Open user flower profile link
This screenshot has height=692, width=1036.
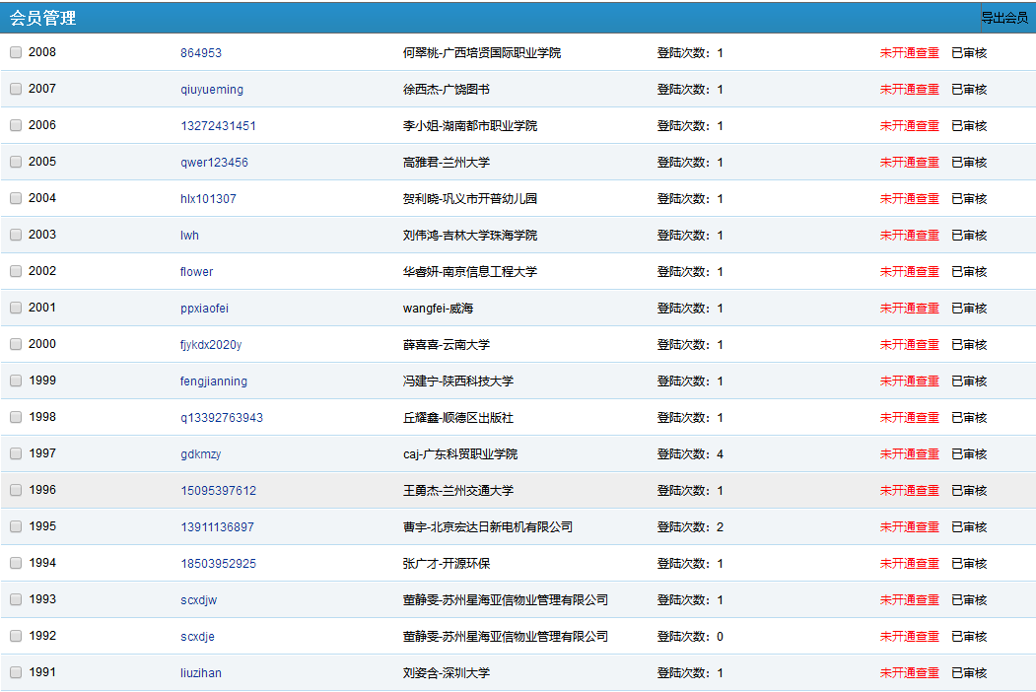pos(196,272)
